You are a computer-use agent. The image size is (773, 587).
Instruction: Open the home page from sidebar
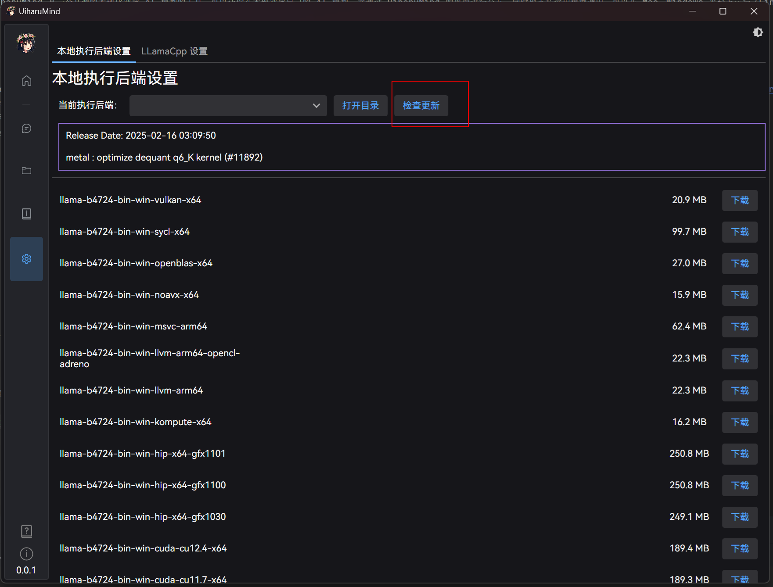pyautogui.click(x=26, y=81)
